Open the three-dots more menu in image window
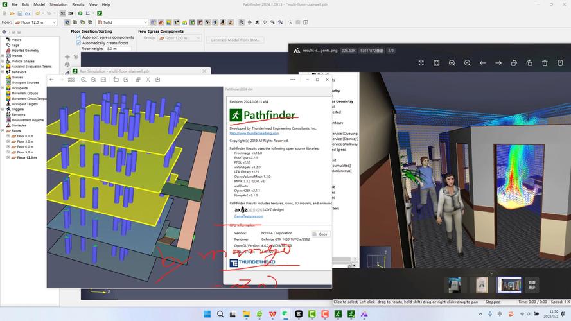The width and height of the screenshot is (571, 321). [293, 80]
